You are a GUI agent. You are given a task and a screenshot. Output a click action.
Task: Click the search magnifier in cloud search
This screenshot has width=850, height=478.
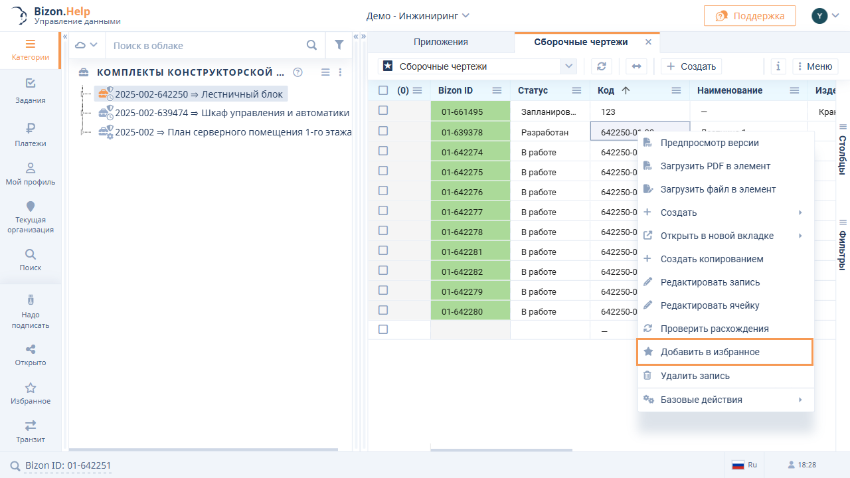311,45
